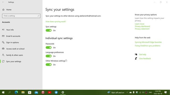Click inside the Find a setting field

pyautogui.click(x=21, y=16)
